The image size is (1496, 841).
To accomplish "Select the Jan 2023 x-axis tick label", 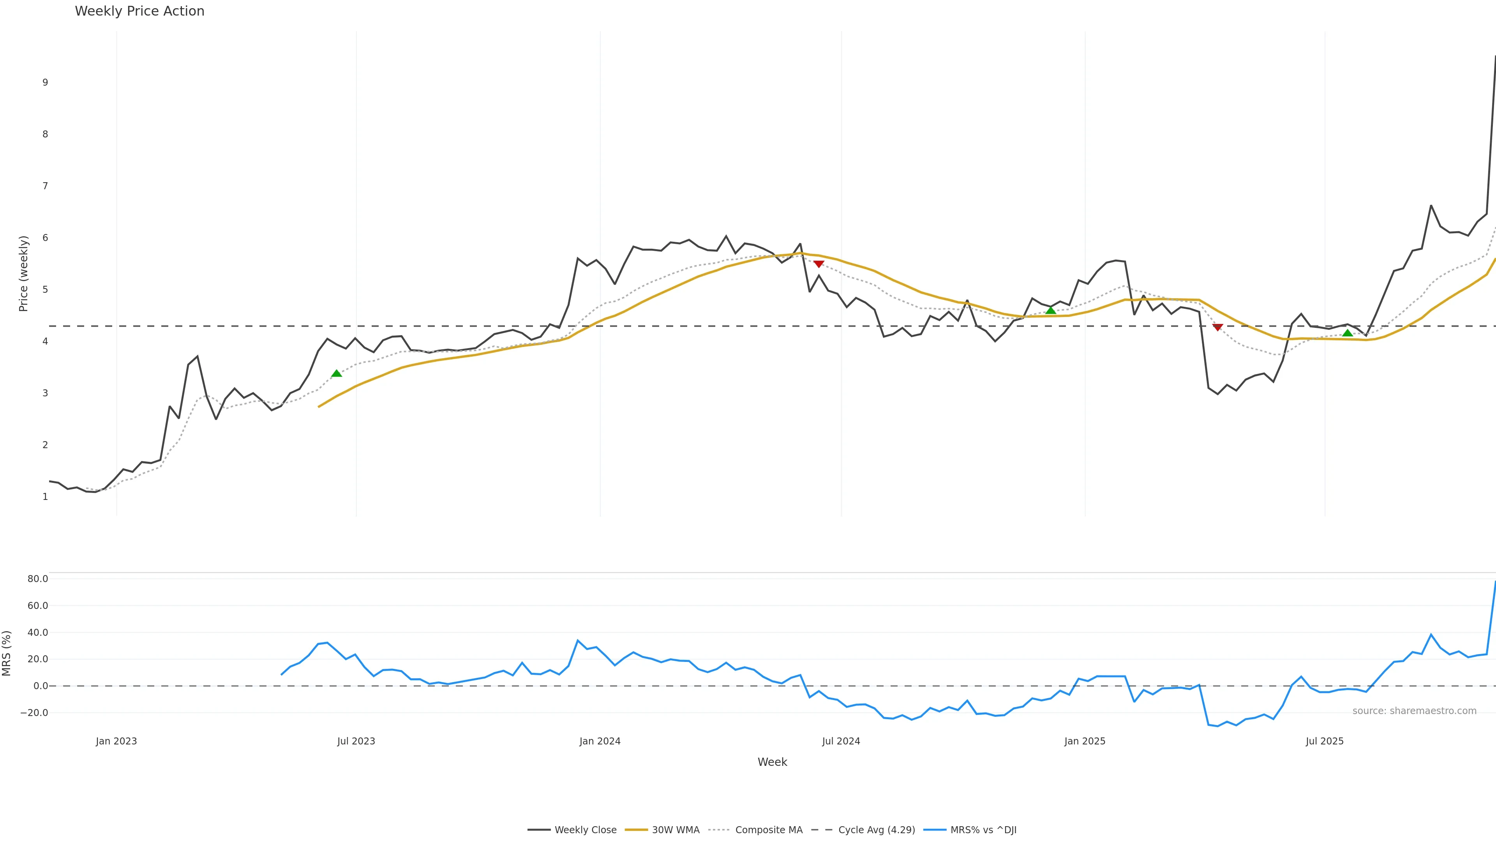I will 116,741.
